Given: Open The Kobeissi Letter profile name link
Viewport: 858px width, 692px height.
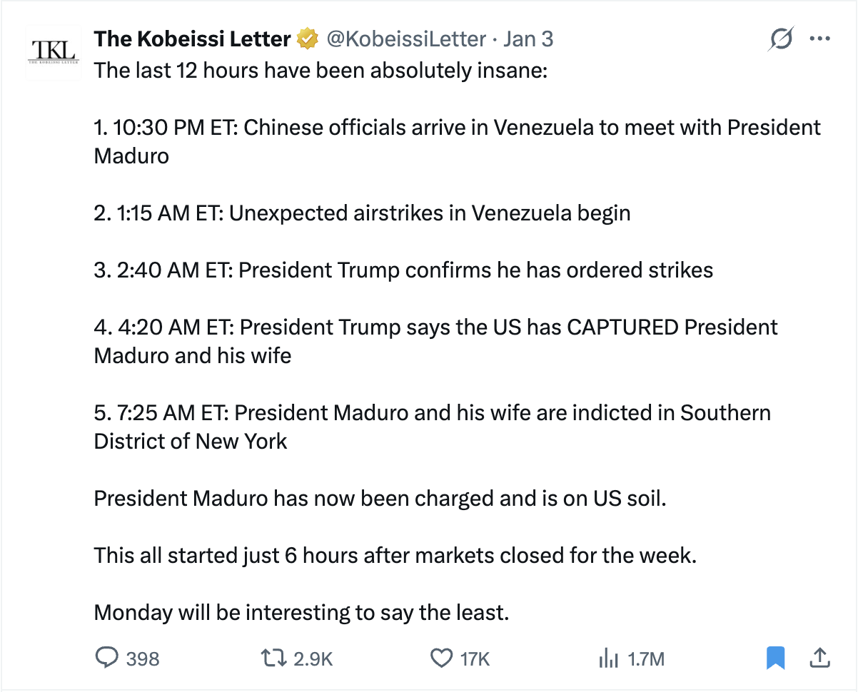Looking at the screenshot, I should pos(192,39).
